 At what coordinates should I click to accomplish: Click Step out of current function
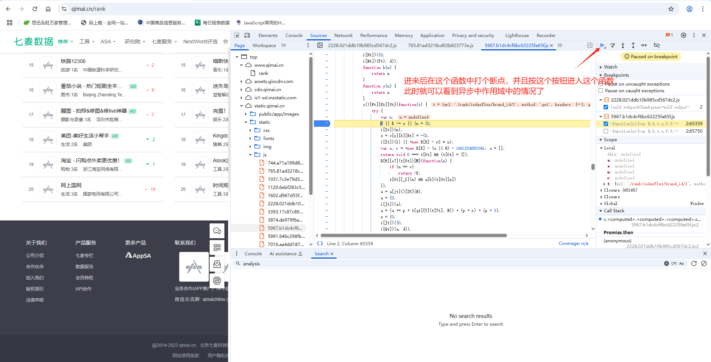point(633,45)
